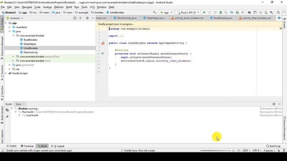Viewport: 287px width, 161px height.
Task: Open the File menu
Action: pyautogui.click(x=3, y=7)
